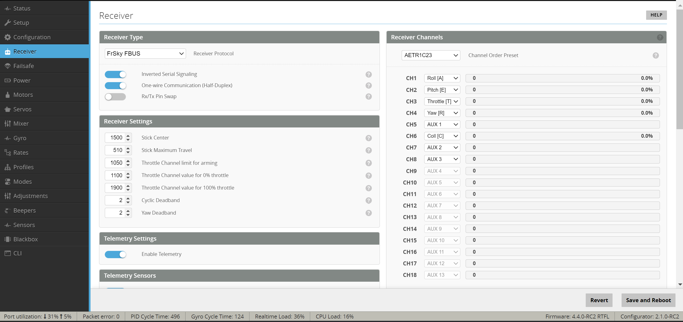Viewport: 683px width, 322px height.
Task: Click the Failsafe parachute icon in the sidebar
Action: point(8,66)
